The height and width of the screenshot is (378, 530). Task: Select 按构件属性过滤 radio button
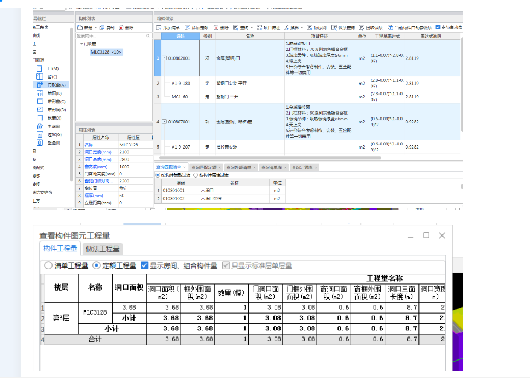[x=195, y=175]
